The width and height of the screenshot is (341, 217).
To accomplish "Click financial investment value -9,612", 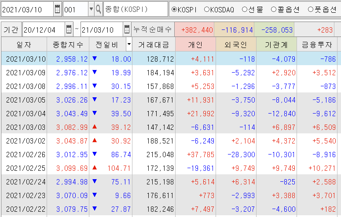I will point(324,114).
